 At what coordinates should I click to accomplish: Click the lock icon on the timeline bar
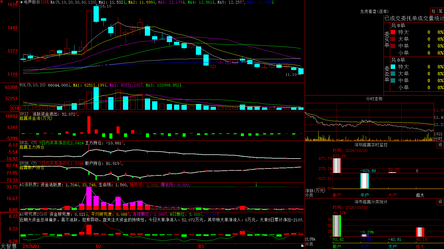point(302,246)
